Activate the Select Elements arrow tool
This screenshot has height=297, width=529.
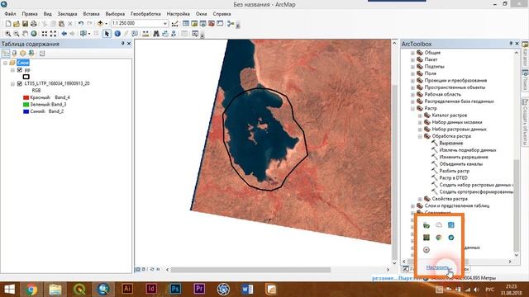pyautogui.click(x=107, y=34)
